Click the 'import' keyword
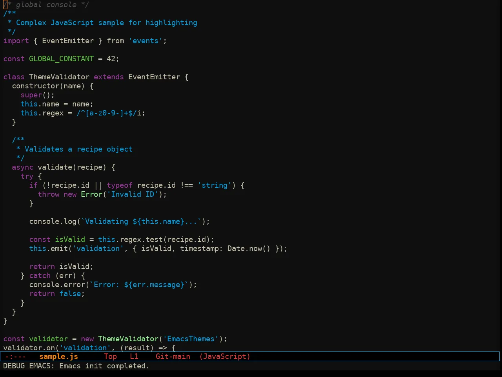This screenshot has width=502, height=377. tap(16, 41)
